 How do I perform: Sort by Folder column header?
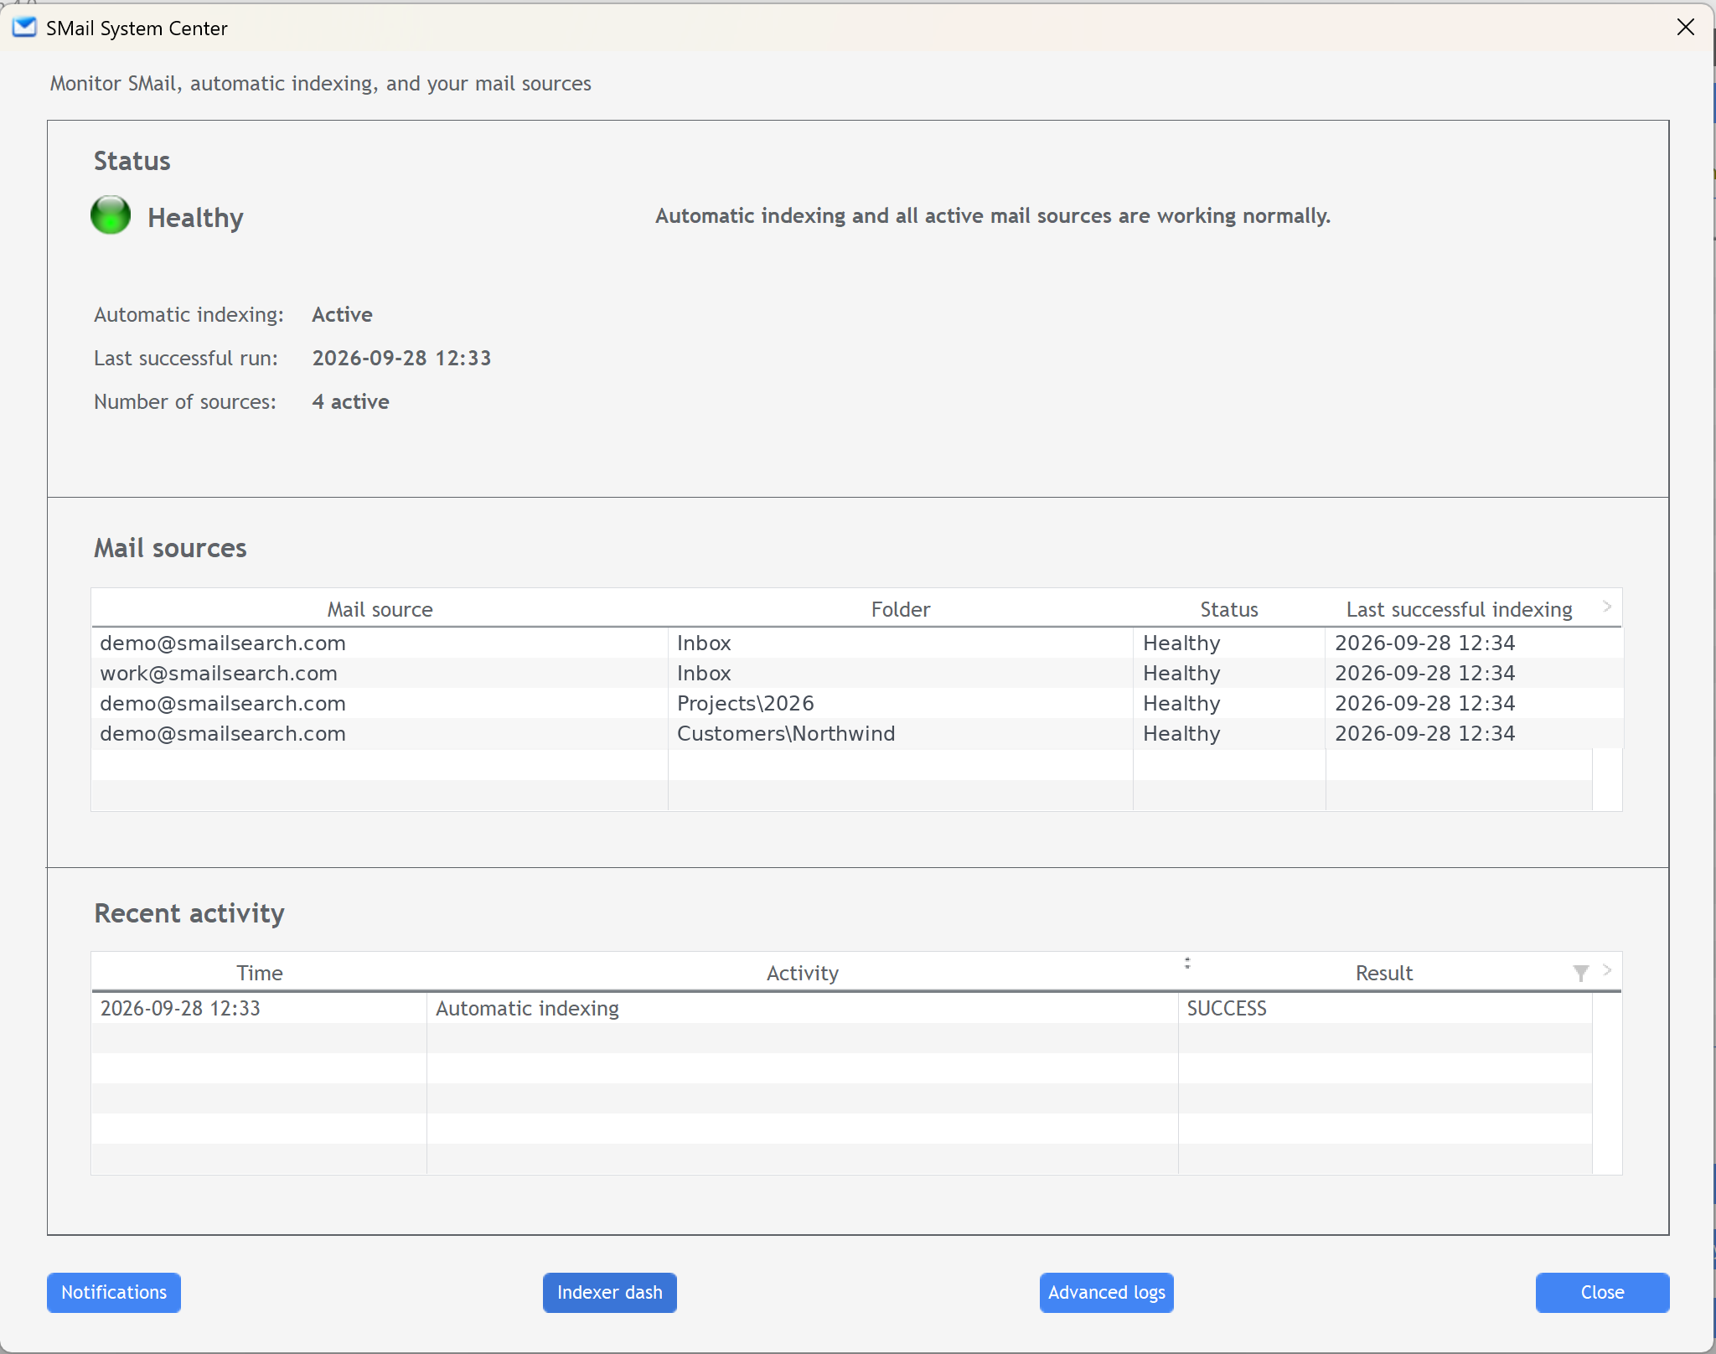[901, 609]
